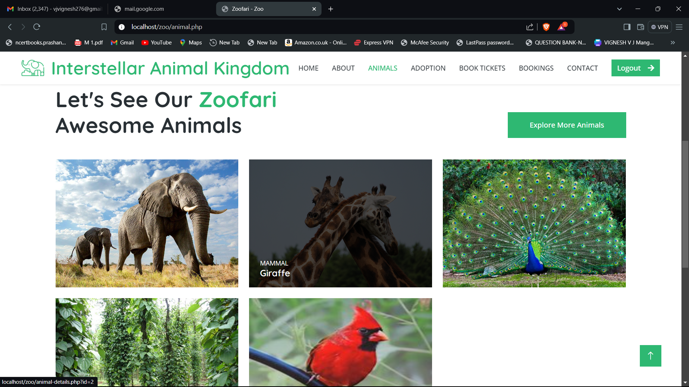This screenshot has width=689, height=387.
Task: View site information icon in the address bar
Action: (x=122, y=27)
